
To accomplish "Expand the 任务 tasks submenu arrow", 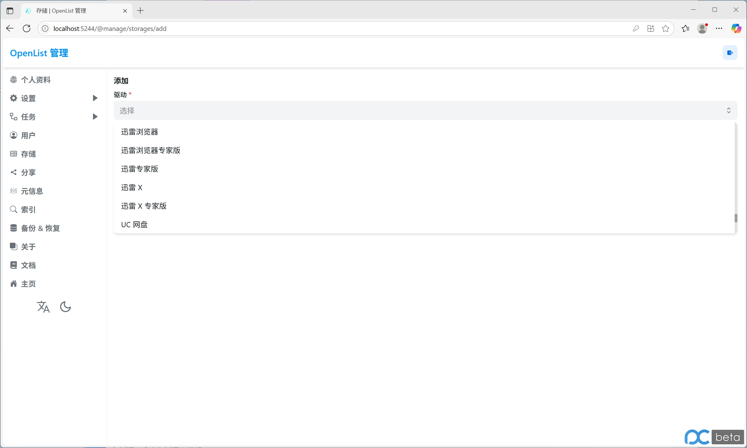I will (x=95, y=117).
